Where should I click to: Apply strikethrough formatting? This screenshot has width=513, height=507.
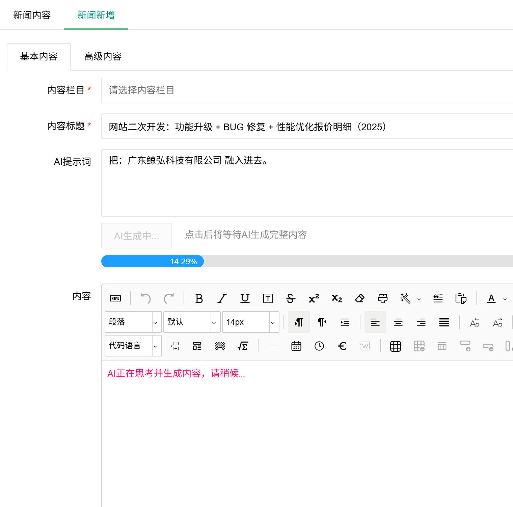[x=291, y=298]
